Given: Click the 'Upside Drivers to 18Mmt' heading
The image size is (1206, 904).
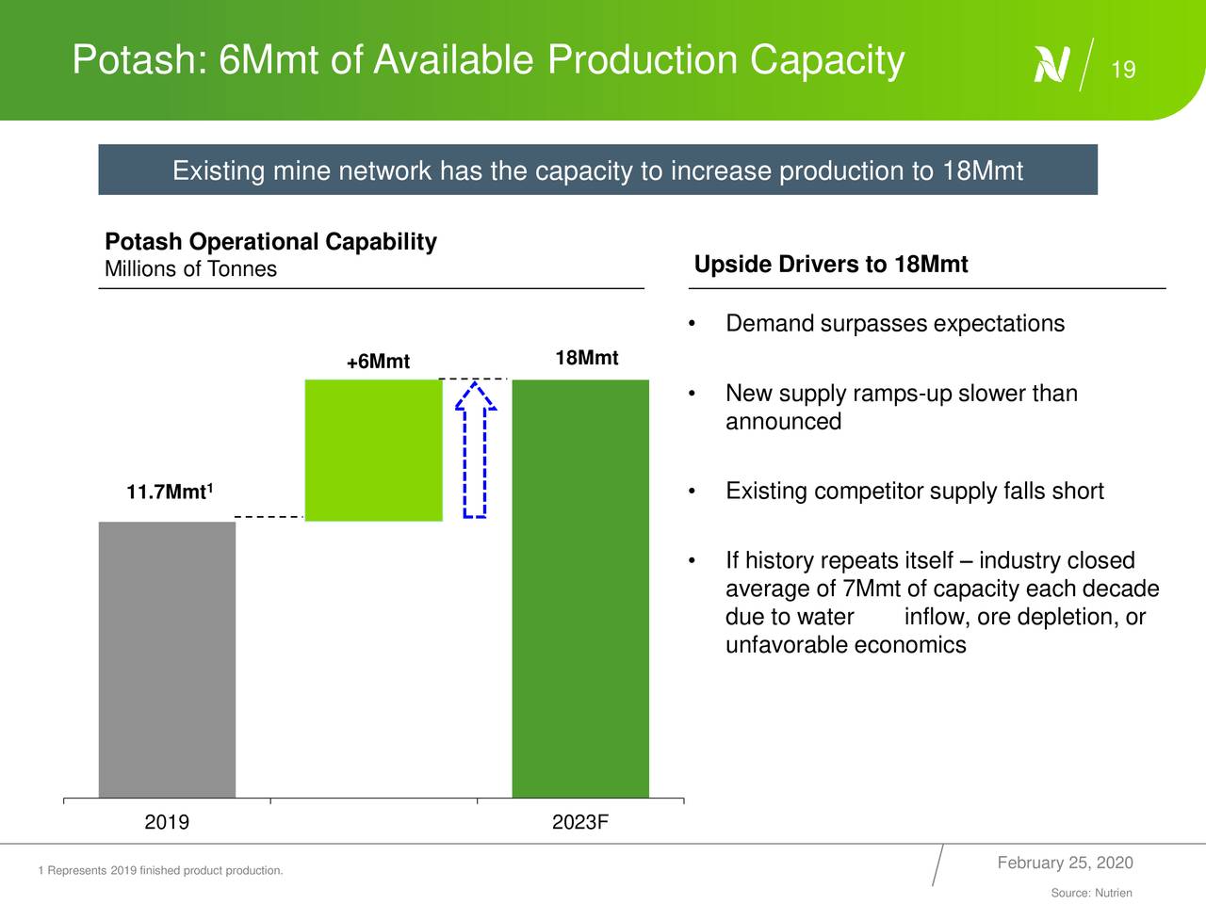Looking at the screenshot, I should point(830,265).
